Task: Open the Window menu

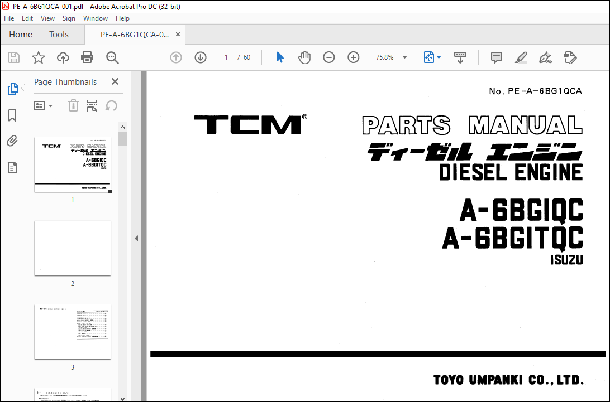Action: tap(96, 18)
